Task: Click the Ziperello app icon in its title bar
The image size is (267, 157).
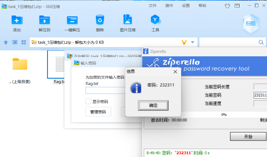Action: pyautogui.click(x=146, y=51)
